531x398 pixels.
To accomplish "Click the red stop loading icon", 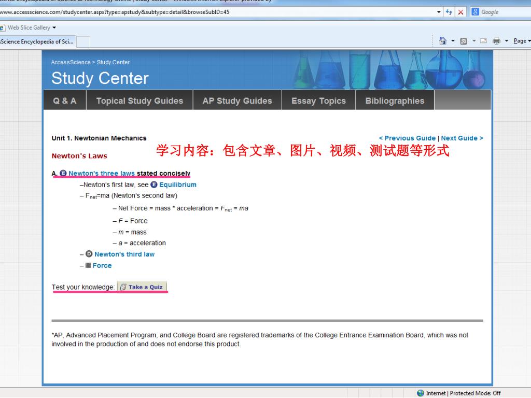I will click(460, 12).
